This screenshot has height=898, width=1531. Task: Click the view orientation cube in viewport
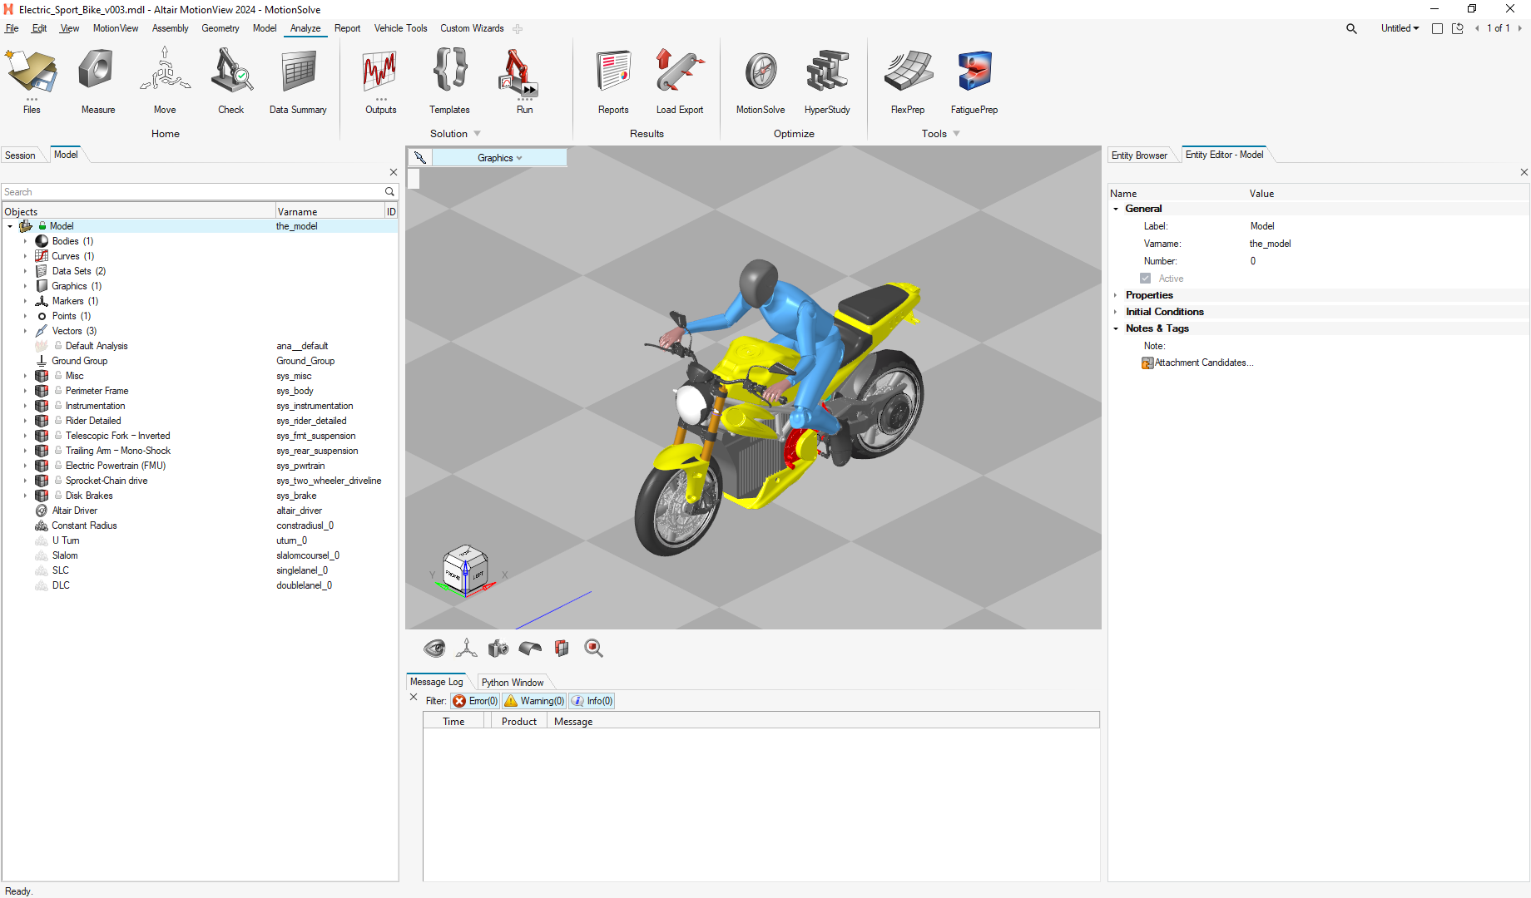click(x=465, y=570)
